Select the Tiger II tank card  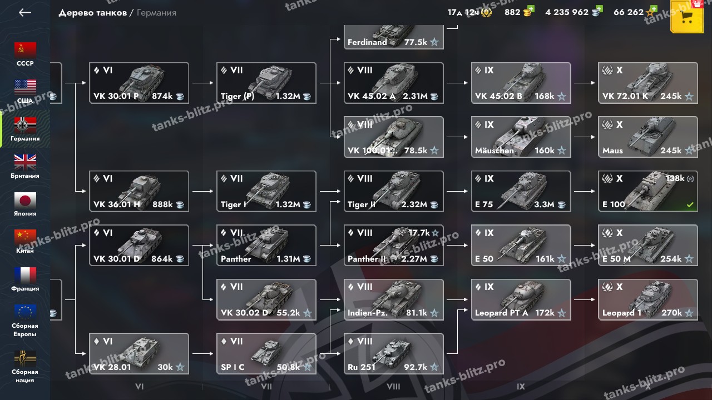coord(394,191)
